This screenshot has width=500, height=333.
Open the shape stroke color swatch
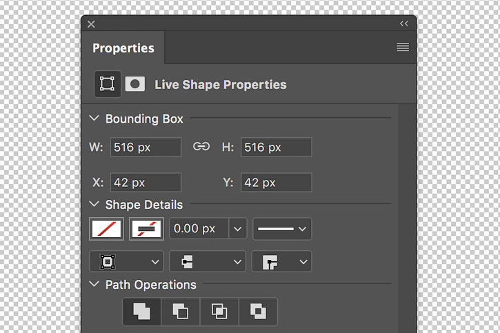pos(146,229)
